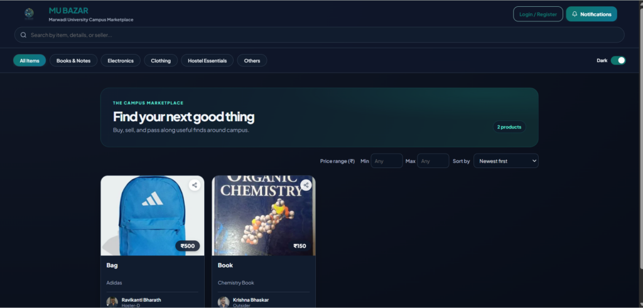Open Ravikanti Bharath's avatar
This screenshot has height=308, width=643.
(x=112, y=302)
